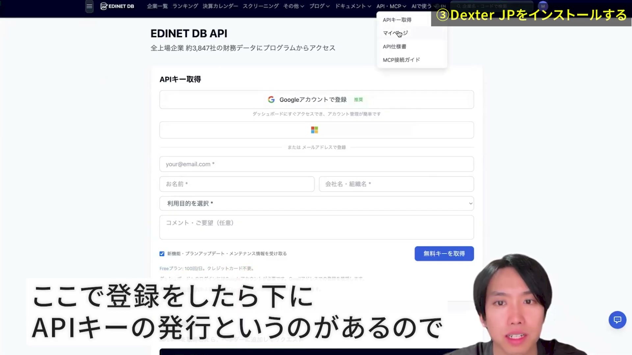Open the hamburger sidebar menu icon
The height and width of the screenshot is (355, 632).
click(89, 6)
